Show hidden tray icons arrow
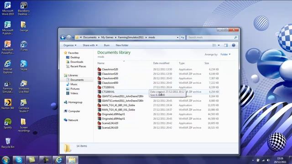 point(253,160)
